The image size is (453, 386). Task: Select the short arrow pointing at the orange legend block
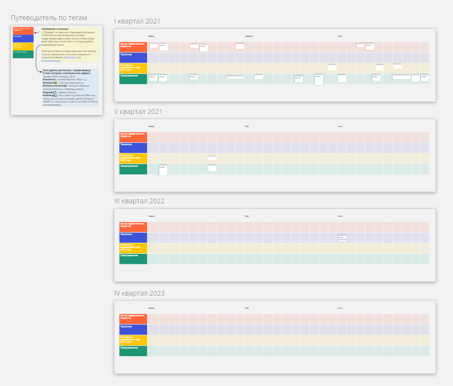tap(37, 31)
